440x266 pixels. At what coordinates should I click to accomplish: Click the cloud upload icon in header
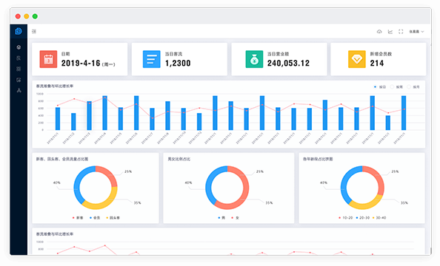pyautogui.click(x=379, y=32)
